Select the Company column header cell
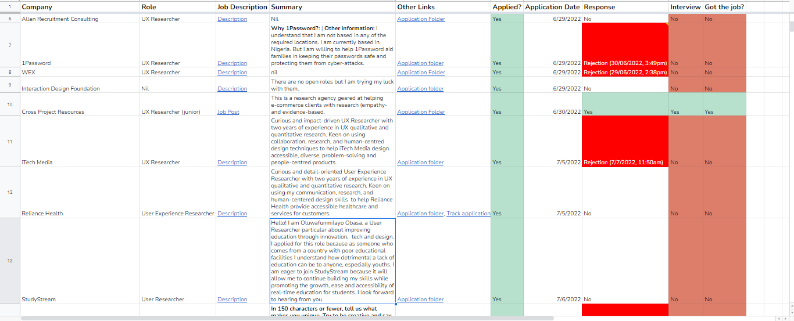This screenshot has height=321, width=794. (80, 7)
